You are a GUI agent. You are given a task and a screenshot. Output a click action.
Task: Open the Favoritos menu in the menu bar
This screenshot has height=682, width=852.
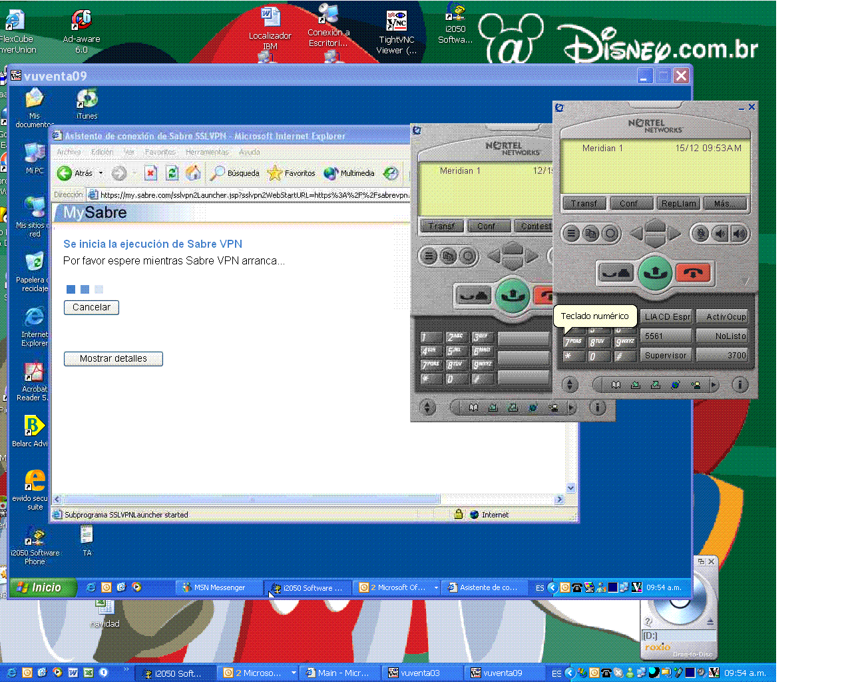(160, 153)
